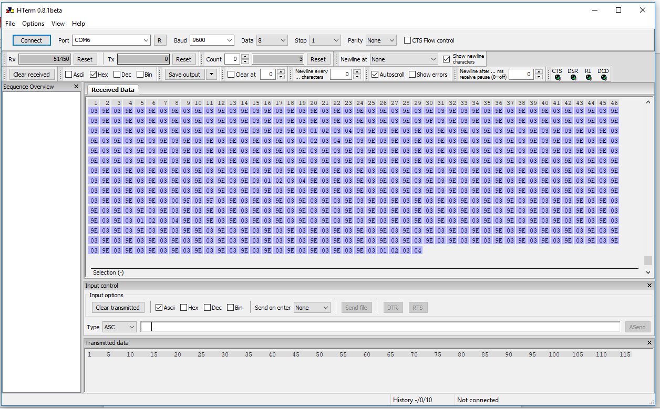Open the Options menu
The image size is (660, 409).
(33, 24)
